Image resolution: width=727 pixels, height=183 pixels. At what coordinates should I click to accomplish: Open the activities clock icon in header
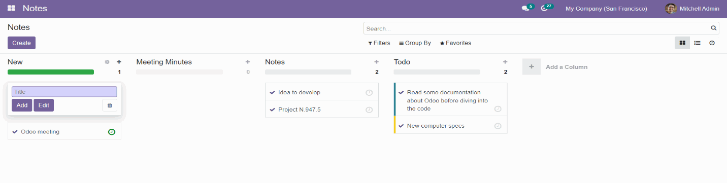(x=544, y=9)
